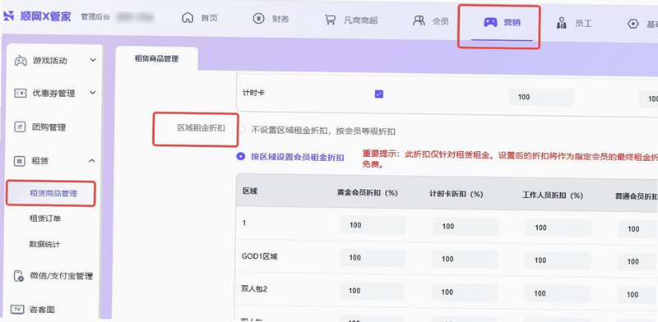Collapse the 租赁 menu chevron
Image resolution: width=658 pixels, height=322 pixels.
coord(92,160)
